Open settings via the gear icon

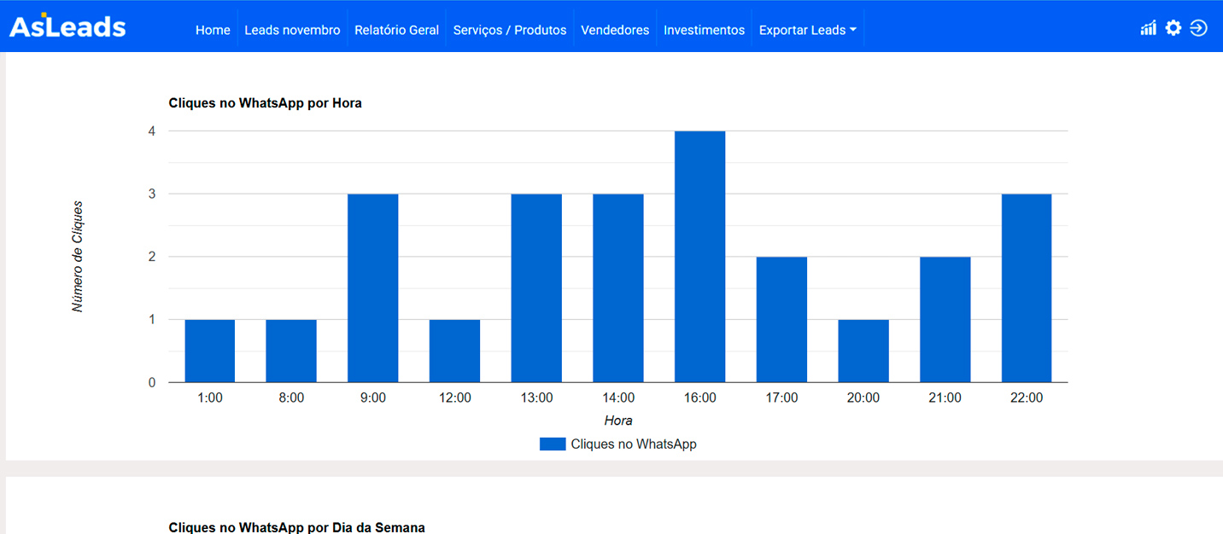[1173, 28]
